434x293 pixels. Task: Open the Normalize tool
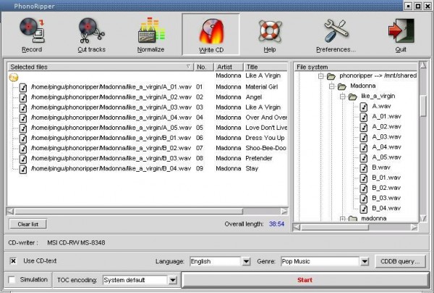pyautogui.click(x=151, y=35)
